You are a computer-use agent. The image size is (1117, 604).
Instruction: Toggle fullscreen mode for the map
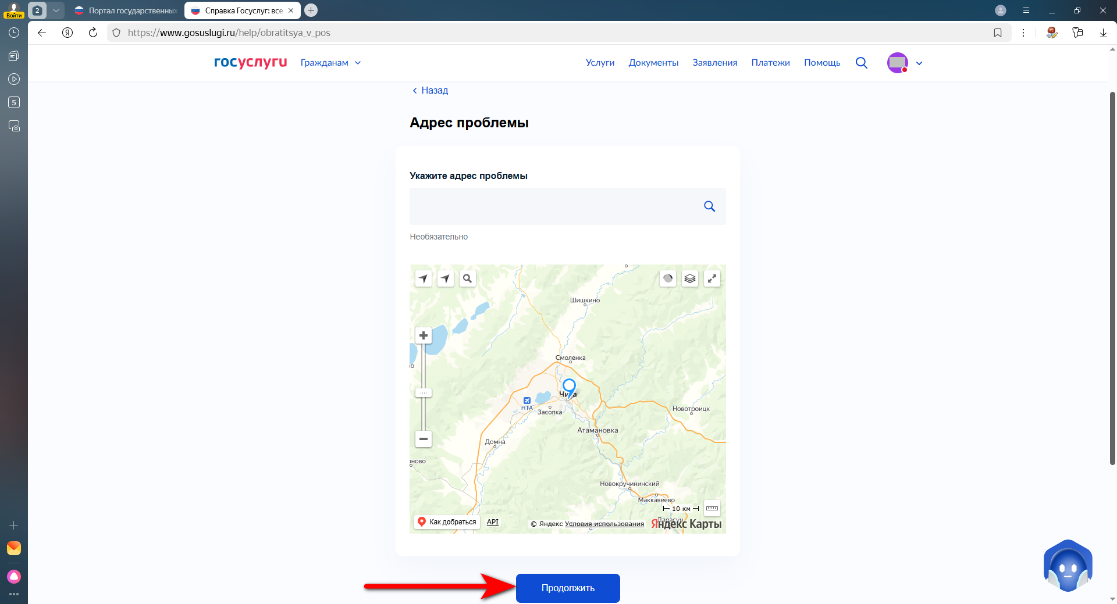712,278
